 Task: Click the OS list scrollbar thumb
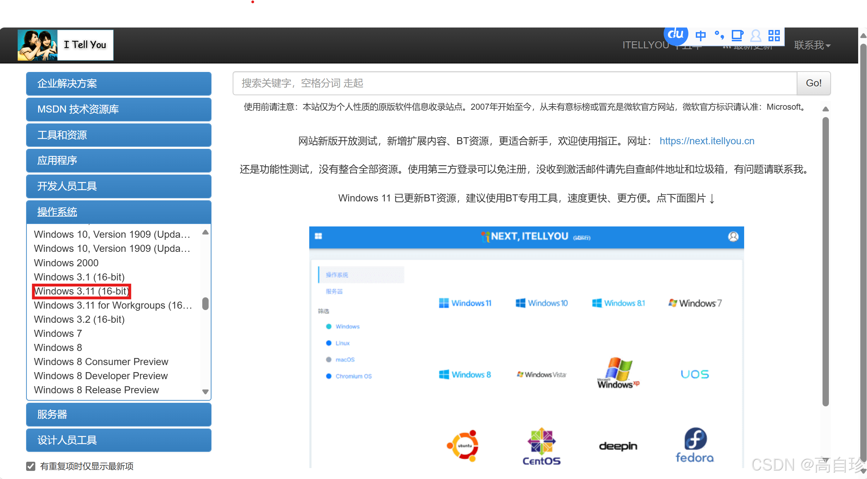coord(205,304)
